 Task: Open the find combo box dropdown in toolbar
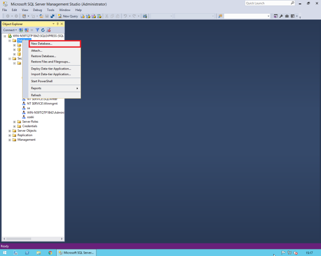tap(268, 16)
